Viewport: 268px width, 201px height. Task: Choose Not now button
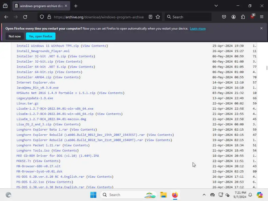15,36
